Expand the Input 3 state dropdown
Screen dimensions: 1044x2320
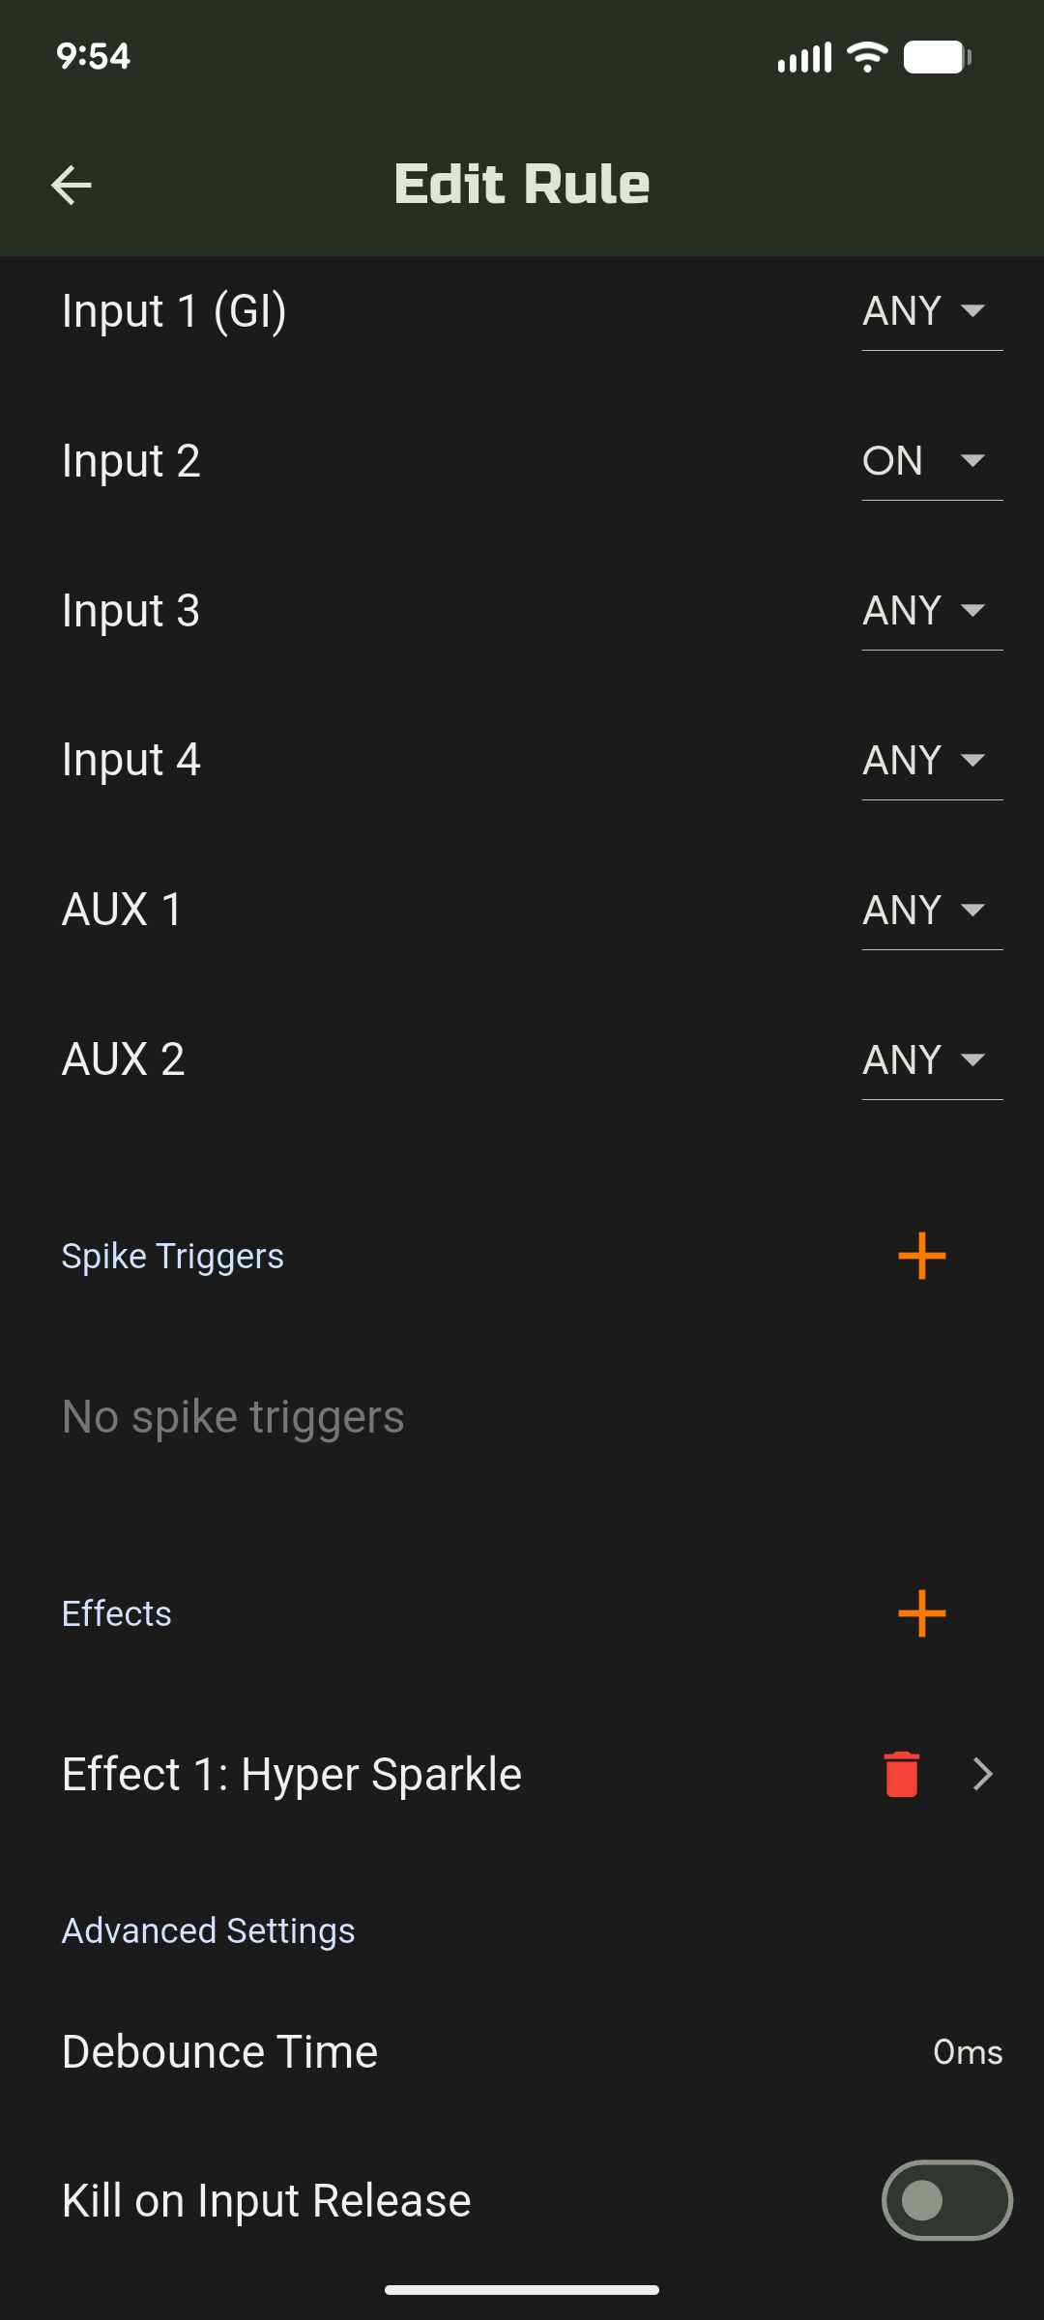[931, 611]
